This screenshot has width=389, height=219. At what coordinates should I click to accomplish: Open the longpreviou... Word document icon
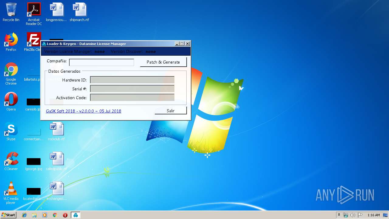[57, 12]
